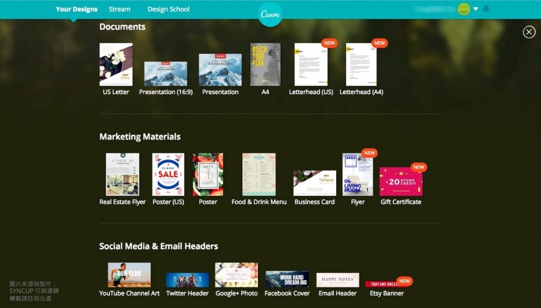Image resolution: width=541 pixels, height=308 pixels.
Task: Select the Facebook Cover thumbnail
Action: (x=287, y=279)
